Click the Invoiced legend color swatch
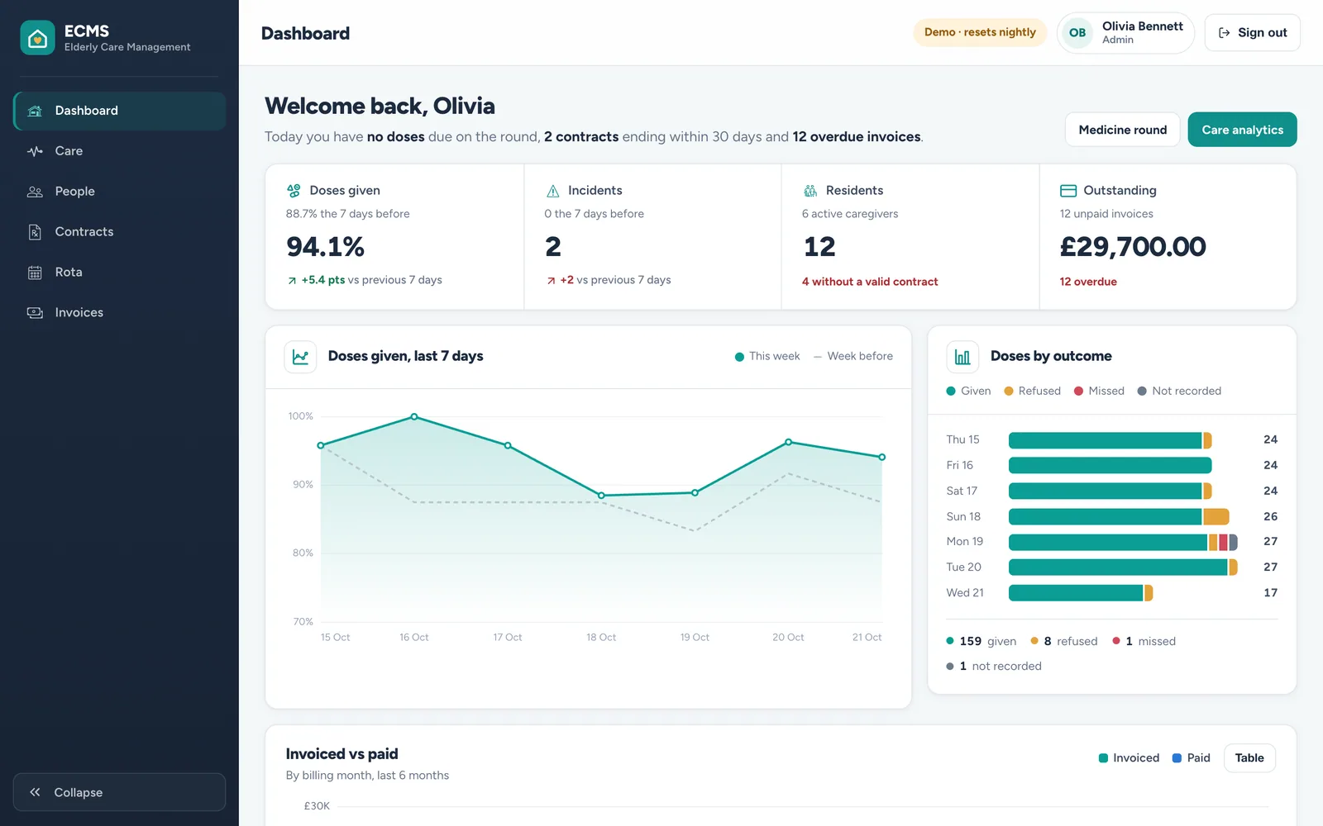Screen dimensions: 1323x826 pyautogui.click(x=1103, y=758)
